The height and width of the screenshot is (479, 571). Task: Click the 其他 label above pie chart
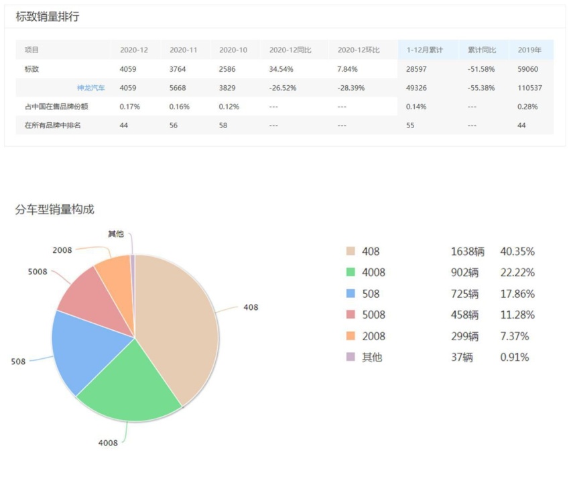pyautogui.click(x=116, y=234)
